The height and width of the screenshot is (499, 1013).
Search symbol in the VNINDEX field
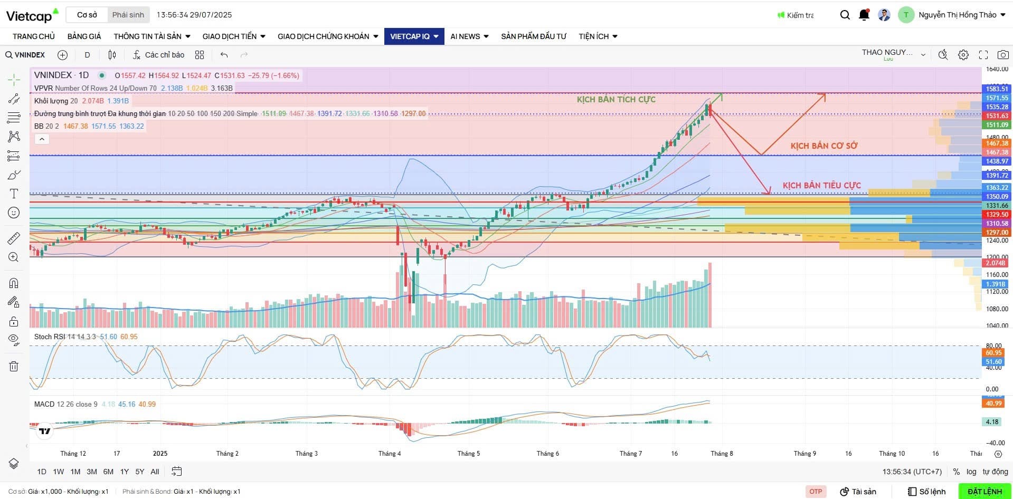25,55
